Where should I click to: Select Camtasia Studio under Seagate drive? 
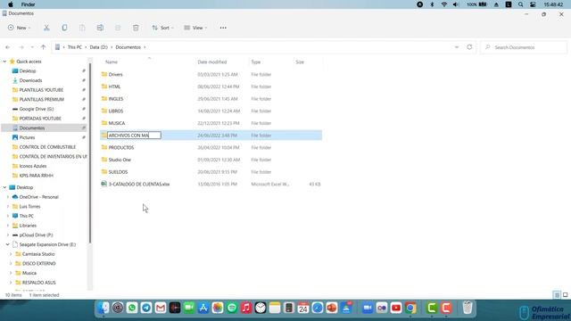point(38,254)
